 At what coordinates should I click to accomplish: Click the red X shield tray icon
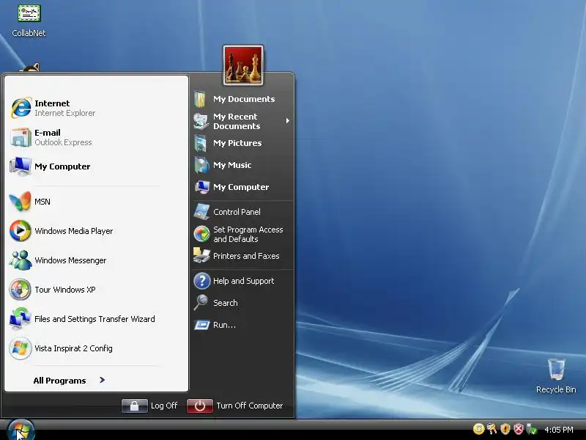point(519,429)
